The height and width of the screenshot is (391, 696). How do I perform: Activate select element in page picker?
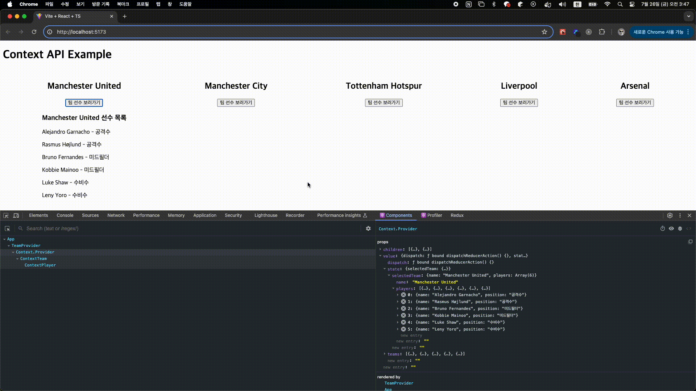pyautogui.click(x=7, y=228)
